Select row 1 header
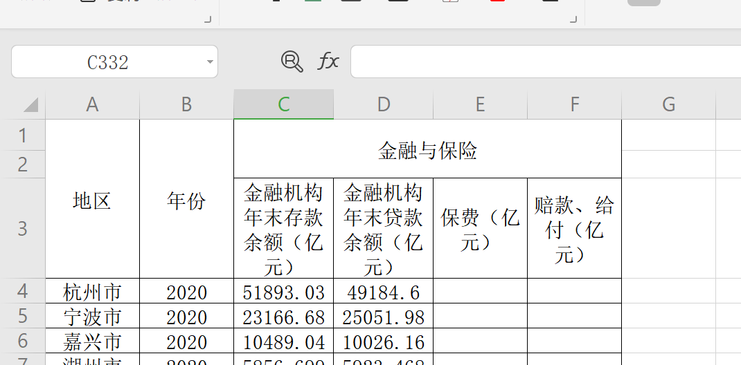 coord(23,135)
